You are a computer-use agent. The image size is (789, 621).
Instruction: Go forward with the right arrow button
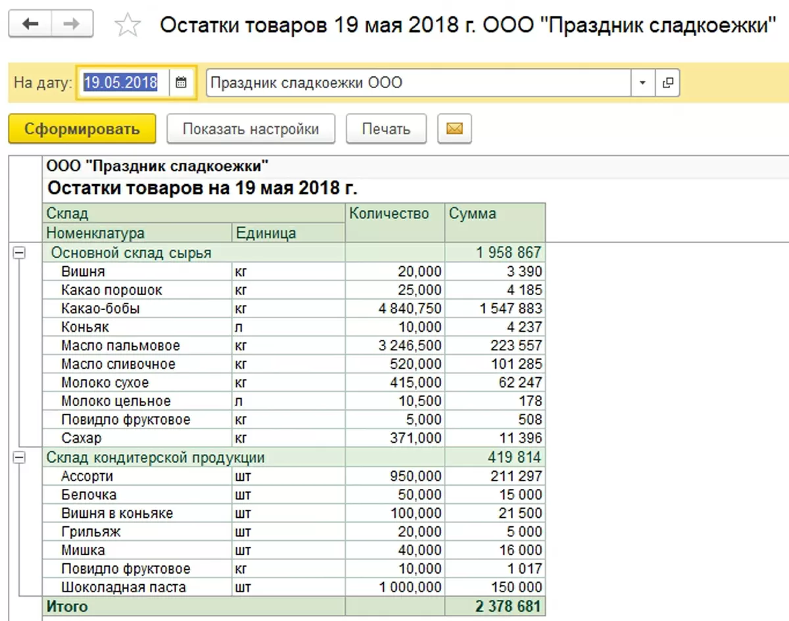point(72,25)
